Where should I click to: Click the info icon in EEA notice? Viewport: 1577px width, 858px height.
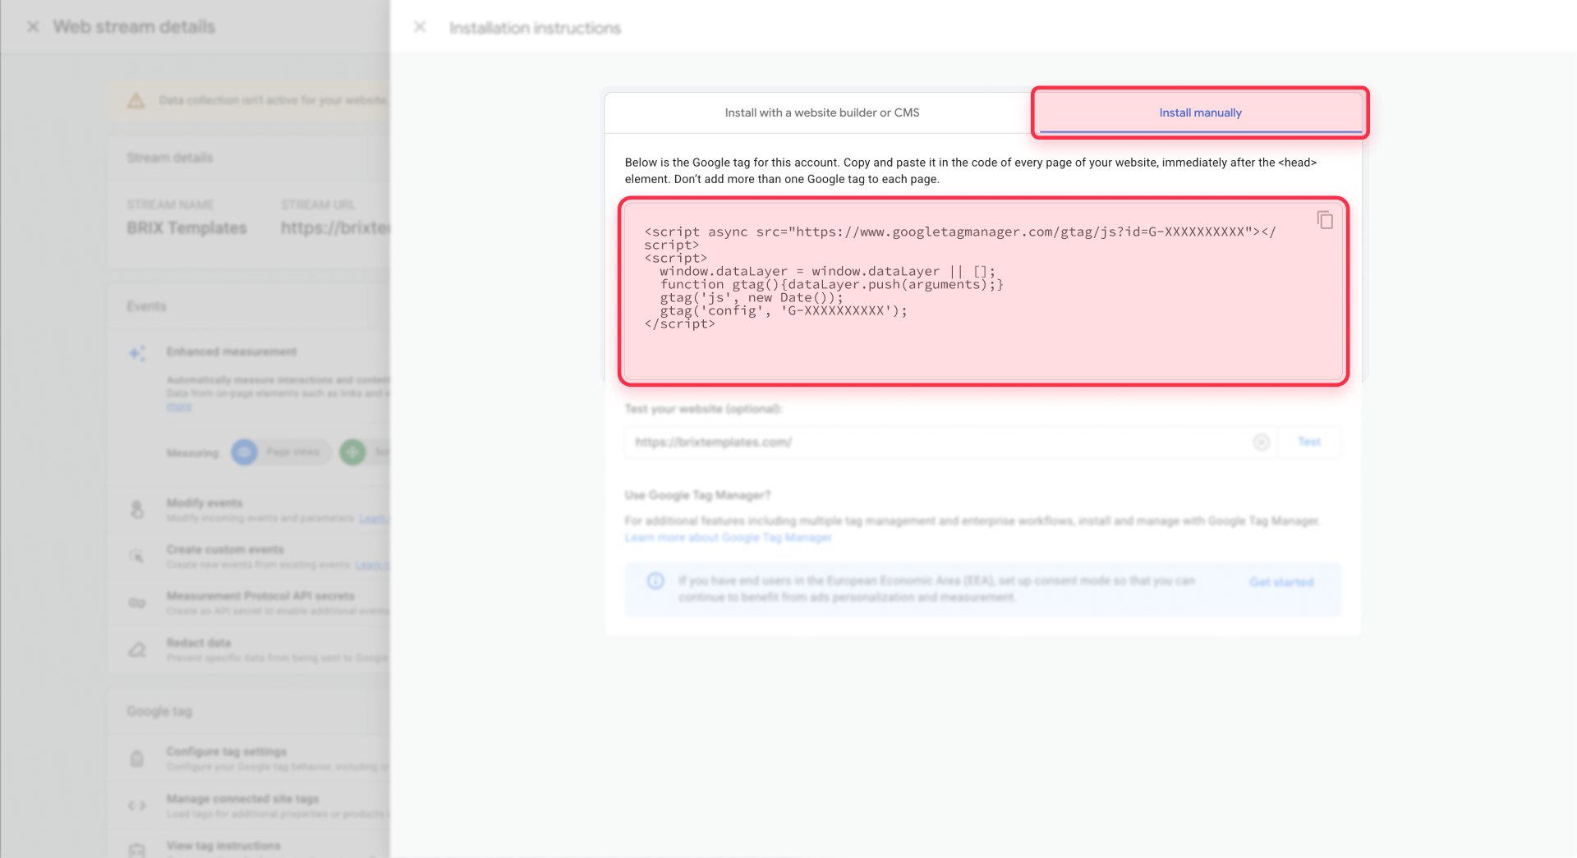[x=655, y=581]
